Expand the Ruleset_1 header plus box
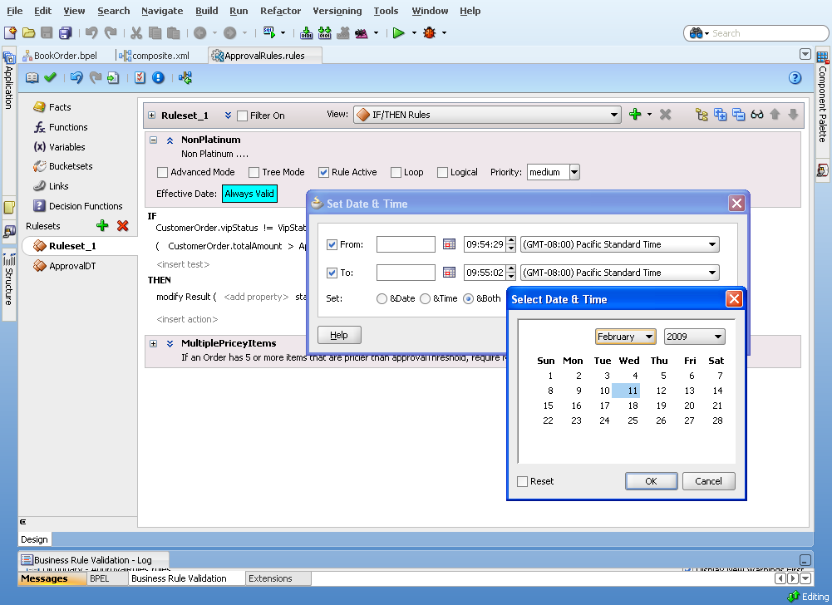Viewport: 832px width, 605px height. [152, 116]
